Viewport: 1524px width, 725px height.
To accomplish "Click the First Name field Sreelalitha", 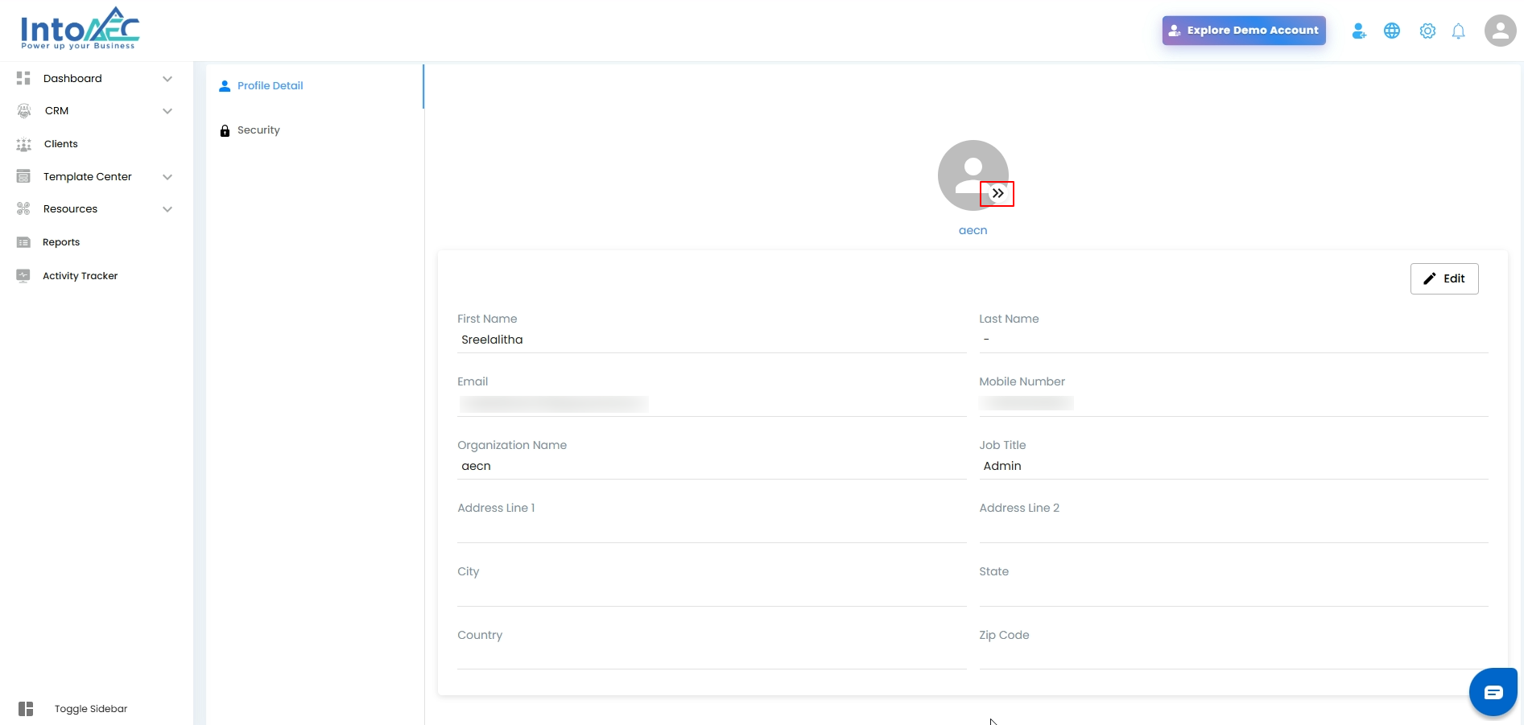I will 712,340.
